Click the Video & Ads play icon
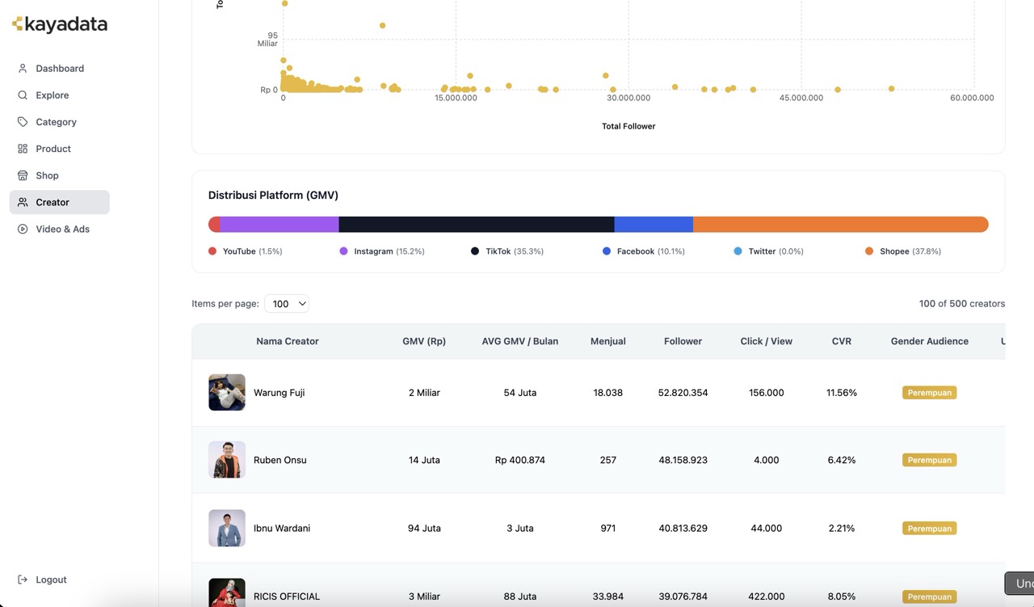 (23, 229)
